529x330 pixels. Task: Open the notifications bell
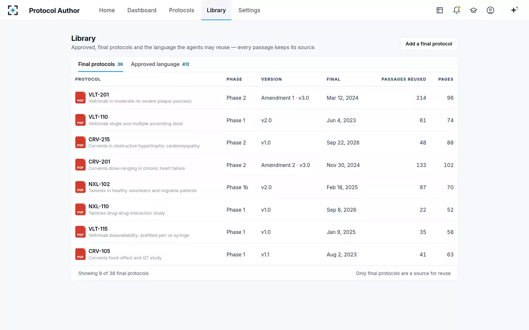(x=457, y=10)
